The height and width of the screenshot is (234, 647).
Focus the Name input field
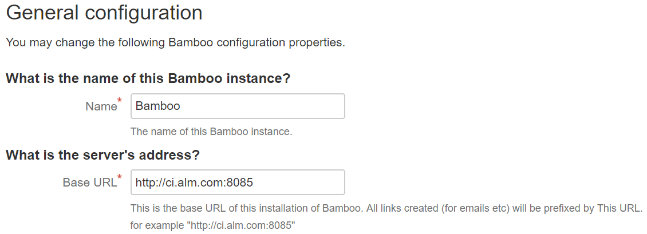point(238,106)
